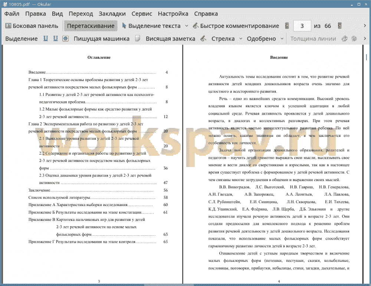Open the Закладки menu

click(x=112, y=14)
